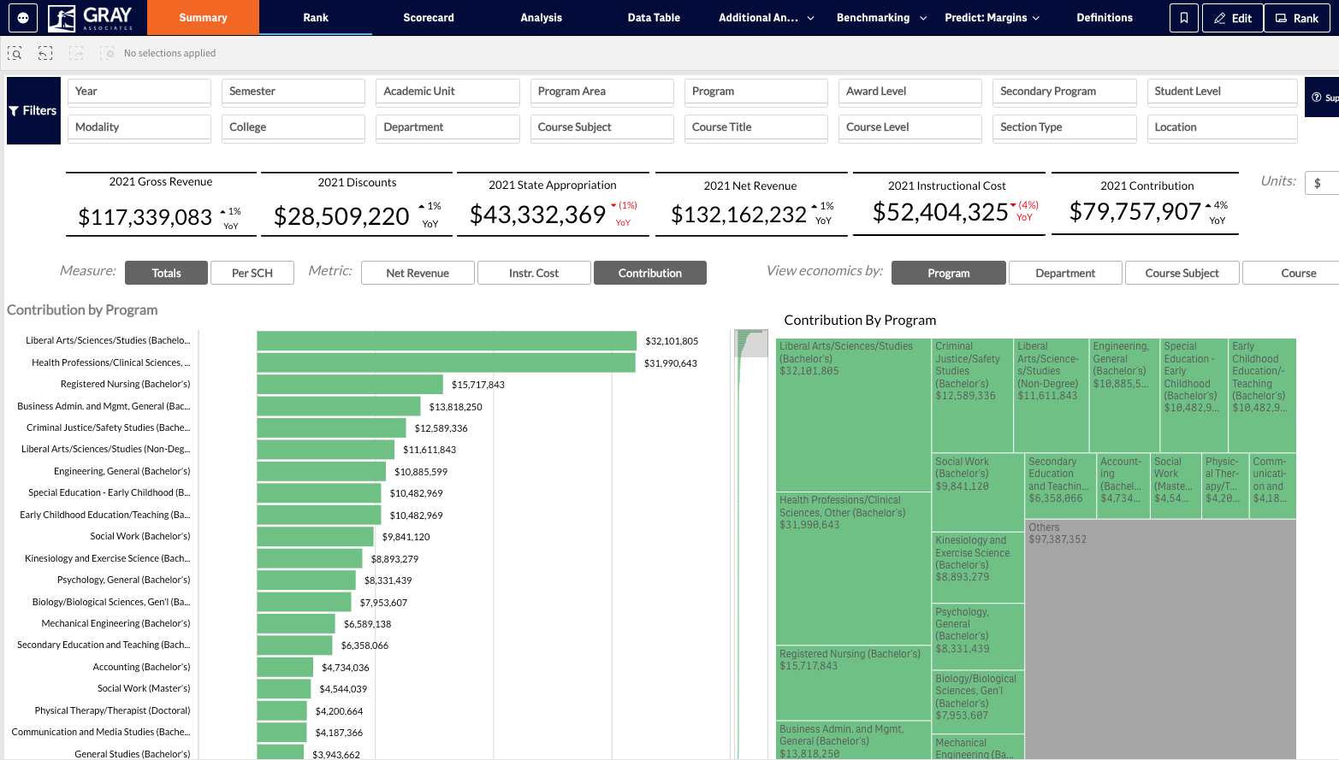The width and height of the screenshot is (1339, 760).
Task: Click the Gray Associates logo
Action: [x=91, y=17]
